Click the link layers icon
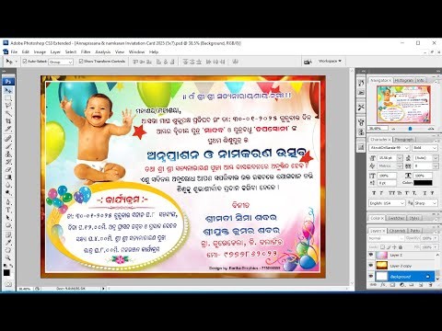 pyautogui.click(x=374, y=285)
